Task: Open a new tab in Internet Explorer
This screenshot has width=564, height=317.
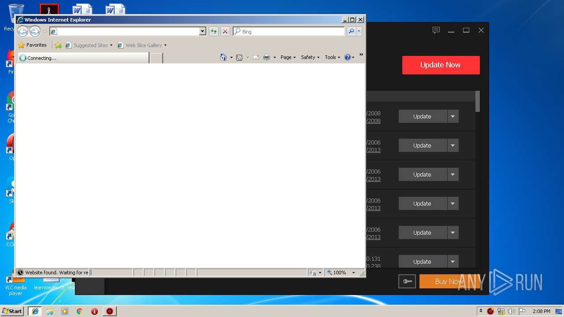Action: [x=156, y=58]
